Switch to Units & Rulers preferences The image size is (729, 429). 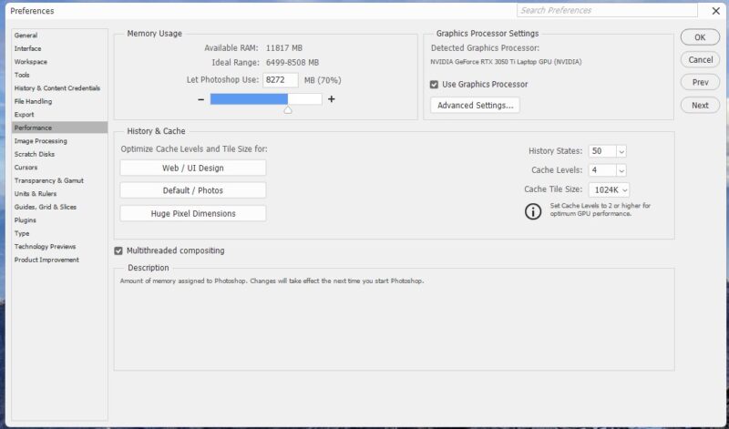59,194
